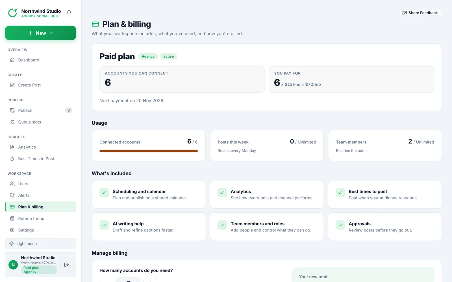Click the Team members 2 / Unlimited value
Viewport: 452px width, 282px height.
421,142
